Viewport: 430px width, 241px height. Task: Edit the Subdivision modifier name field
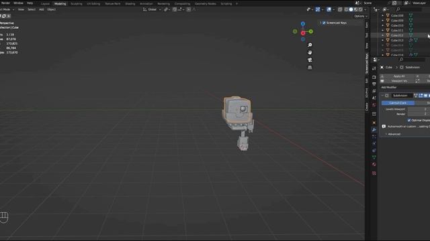[402, 95]
